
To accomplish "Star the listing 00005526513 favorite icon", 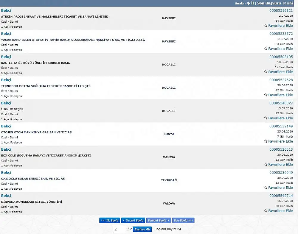I will click(x=266, y=164).
